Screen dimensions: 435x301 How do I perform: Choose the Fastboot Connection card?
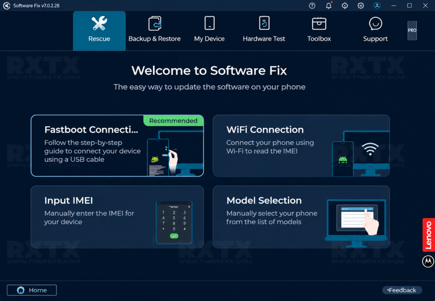tap(117, 146)
